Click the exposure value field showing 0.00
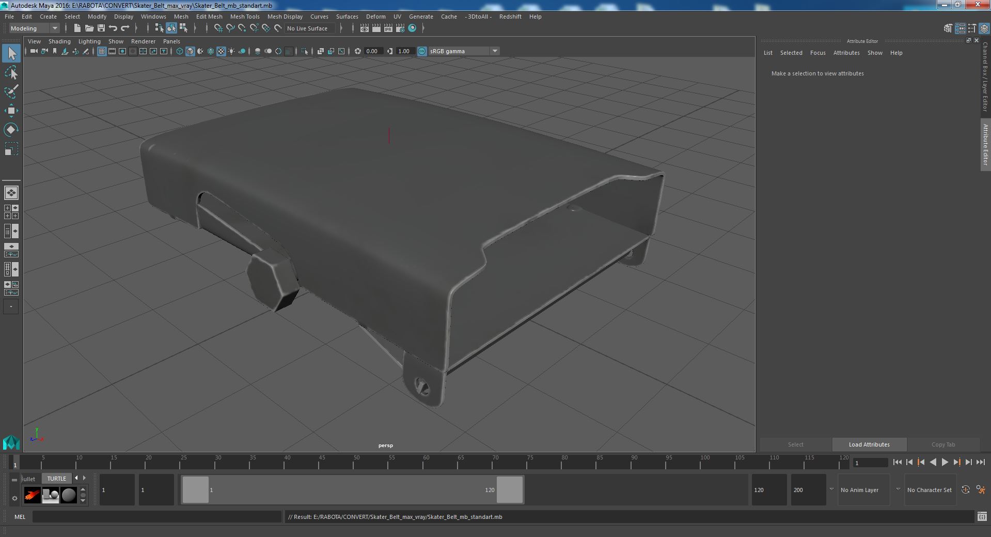This screenshot has width=991, height=537. [373, 51]
